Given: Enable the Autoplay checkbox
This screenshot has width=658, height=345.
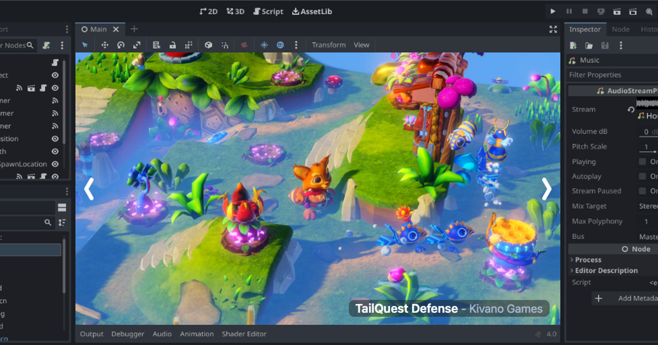Looking at the screenshot, I should point(642,176).
